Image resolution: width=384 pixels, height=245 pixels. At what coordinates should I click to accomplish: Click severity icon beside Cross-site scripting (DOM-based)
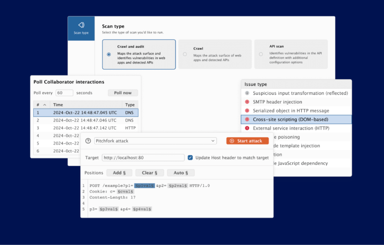coord(247,119)
